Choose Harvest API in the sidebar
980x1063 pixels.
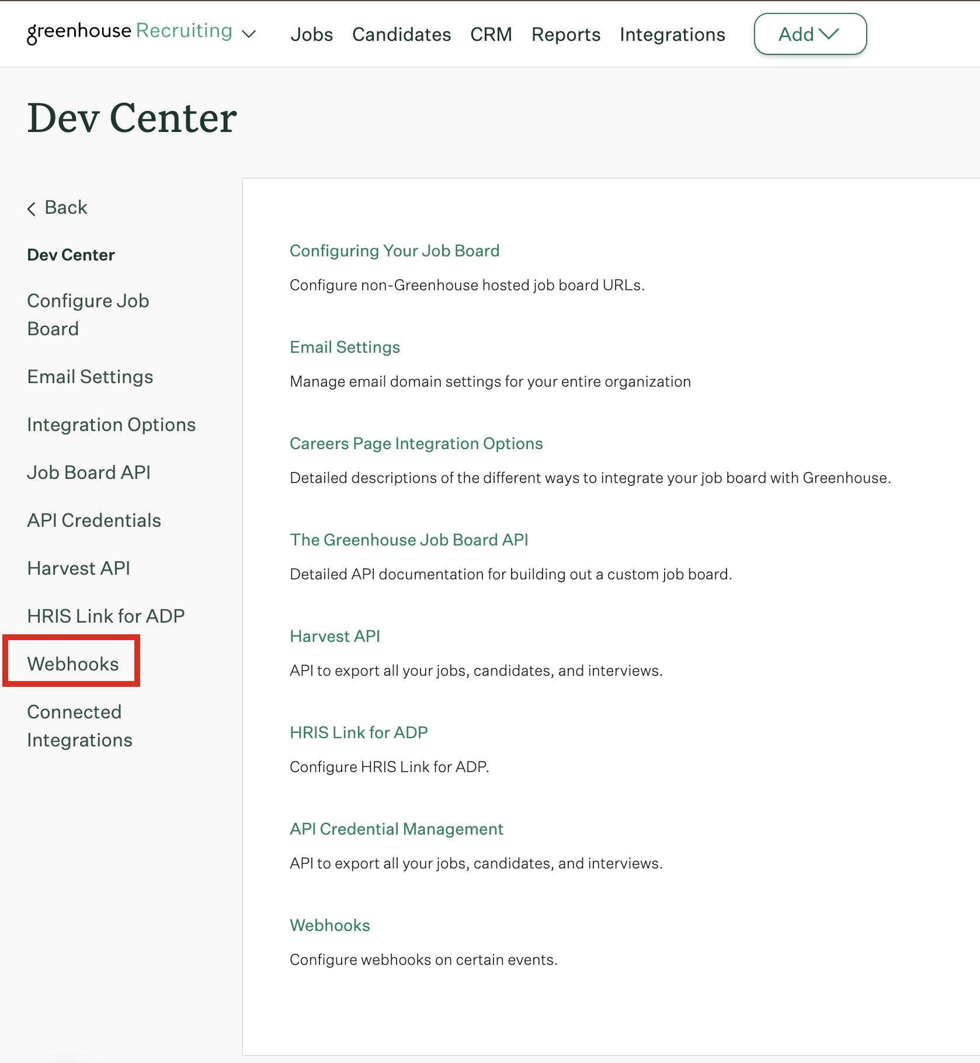point(79,568)
